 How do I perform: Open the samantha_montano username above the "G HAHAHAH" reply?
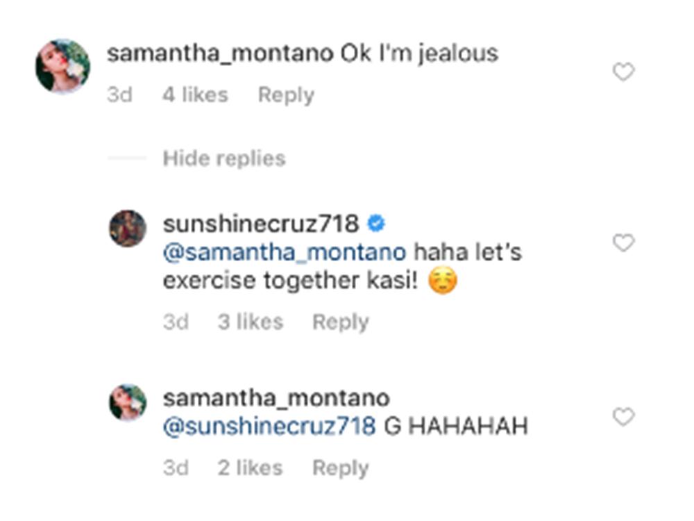(276, 398)
